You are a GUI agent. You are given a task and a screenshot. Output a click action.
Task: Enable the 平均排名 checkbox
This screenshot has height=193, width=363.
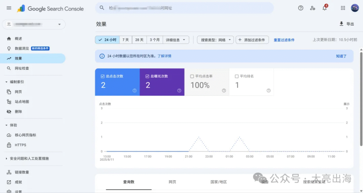237,76
